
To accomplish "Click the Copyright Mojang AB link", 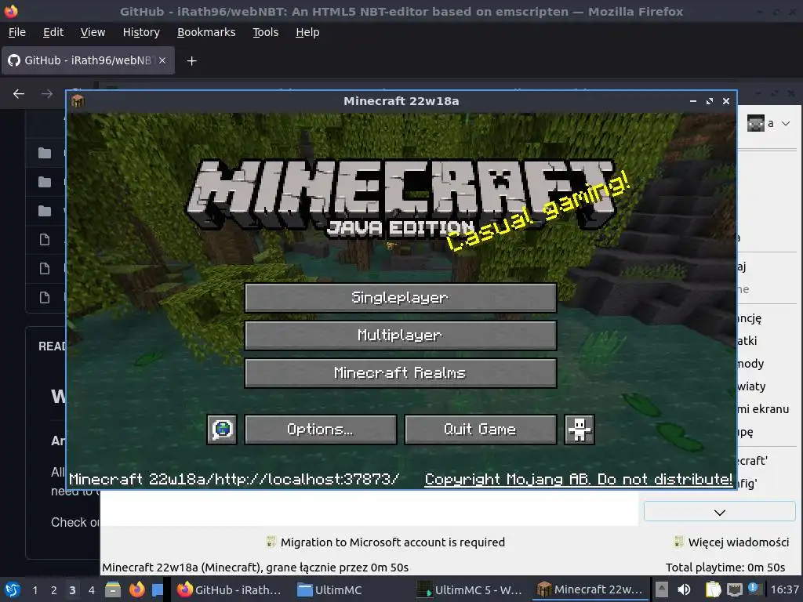I will click(579, 480).
